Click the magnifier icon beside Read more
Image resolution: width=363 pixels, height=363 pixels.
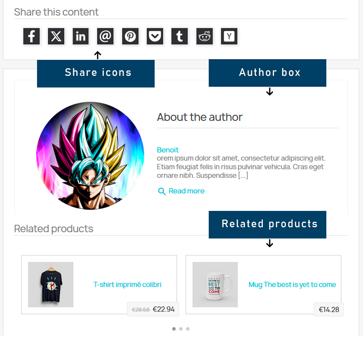click(x=162, y=191)
